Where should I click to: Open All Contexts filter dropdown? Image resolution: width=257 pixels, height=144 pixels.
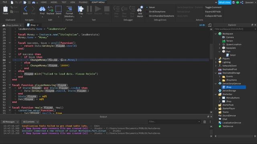tap(31, 122)
